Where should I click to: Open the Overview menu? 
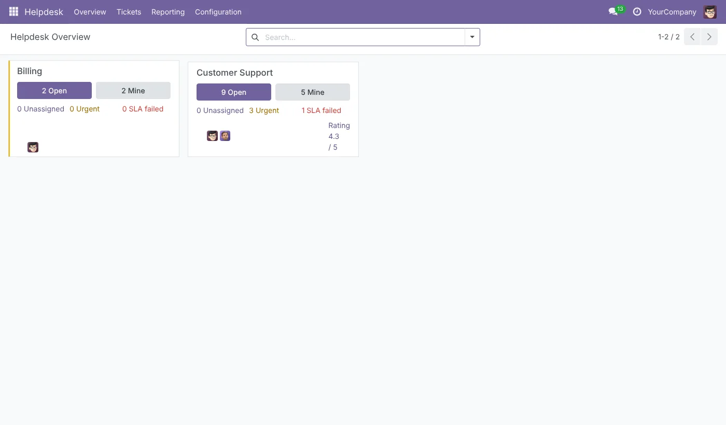(90, 12)
